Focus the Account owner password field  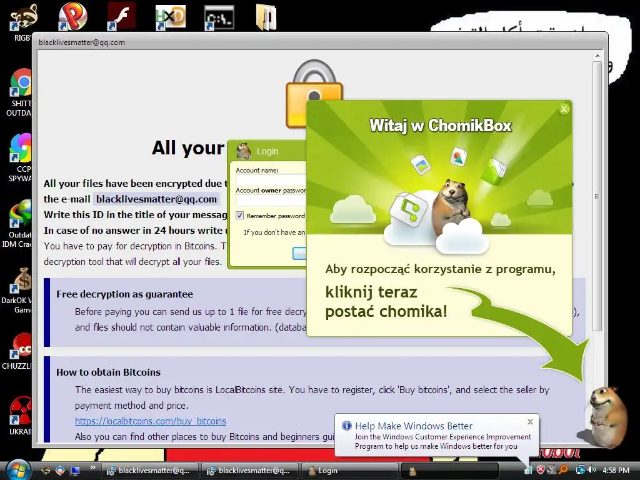271,201
